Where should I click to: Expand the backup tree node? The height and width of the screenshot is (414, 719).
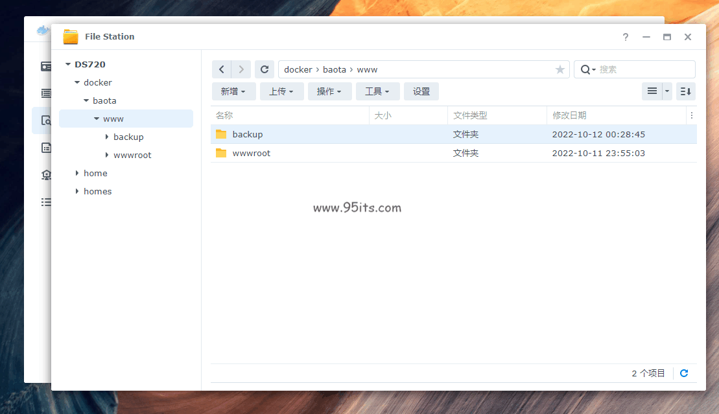[x=107, y=137]
